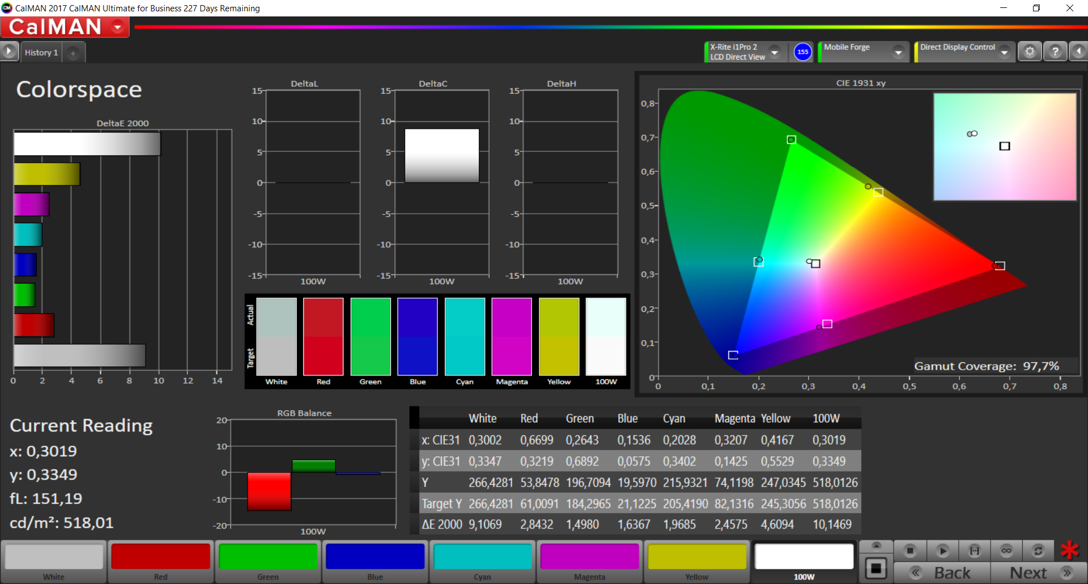The width and height of the screenshot is (1088, 584).
Task: Collapse the right side panel arrow
Action: coord(1078,52)
